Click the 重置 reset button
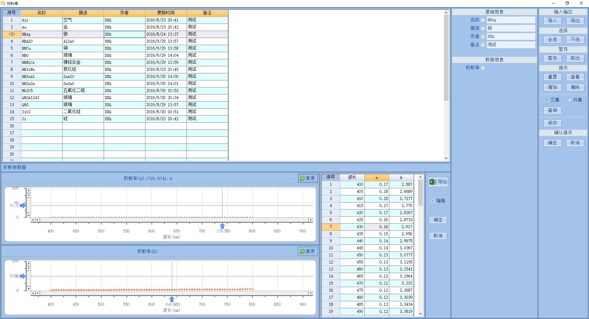This screenshot has height=319, width=589. tap(552, 77)
